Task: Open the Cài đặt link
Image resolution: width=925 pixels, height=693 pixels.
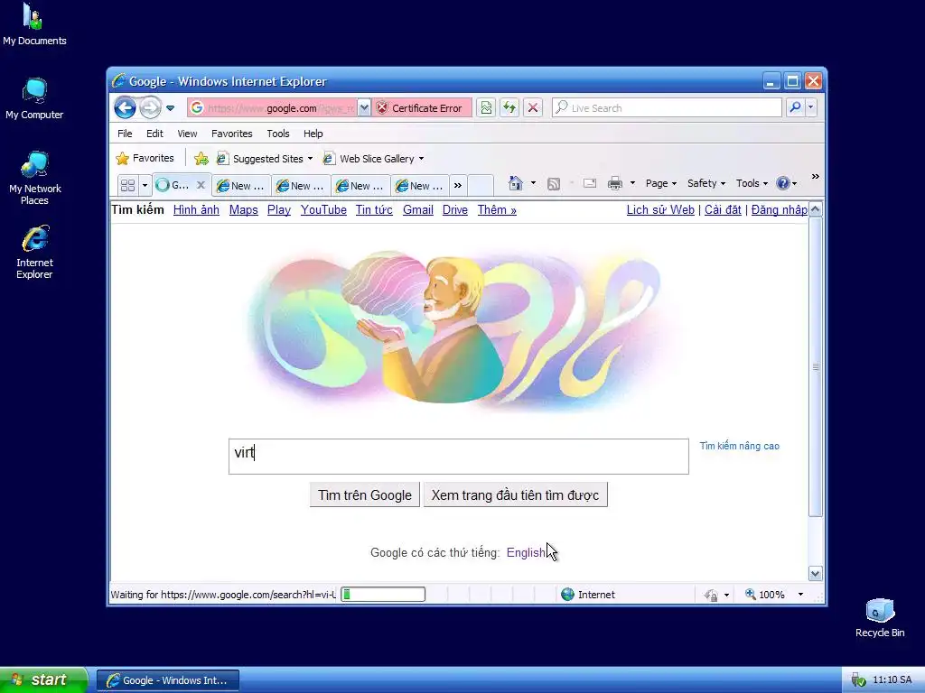Action: (723, 209)
